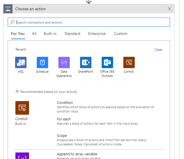Select the Schedule connector icon
Screen dimensions: 184x159
[42, 62]
